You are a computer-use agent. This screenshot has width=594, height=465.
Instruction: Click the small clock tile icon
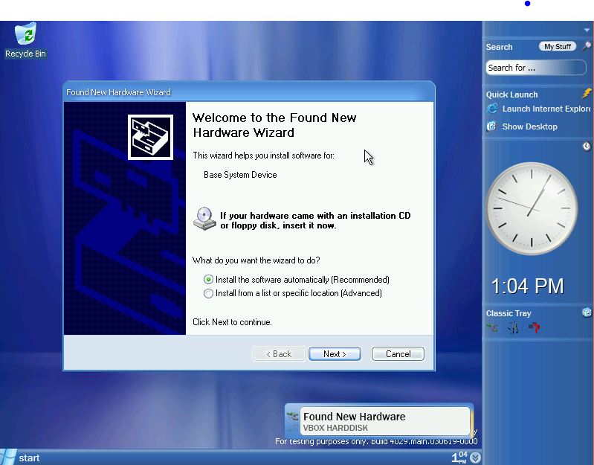pos(587,147)
